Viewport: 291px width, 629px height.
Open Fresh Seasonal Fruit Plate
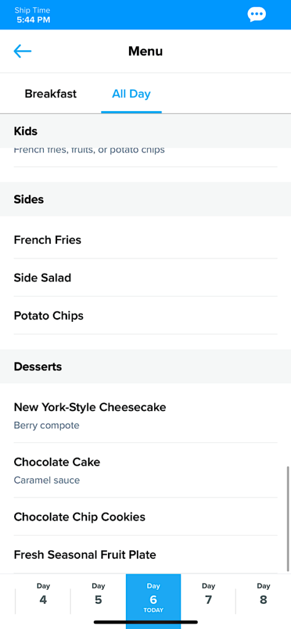145,555
